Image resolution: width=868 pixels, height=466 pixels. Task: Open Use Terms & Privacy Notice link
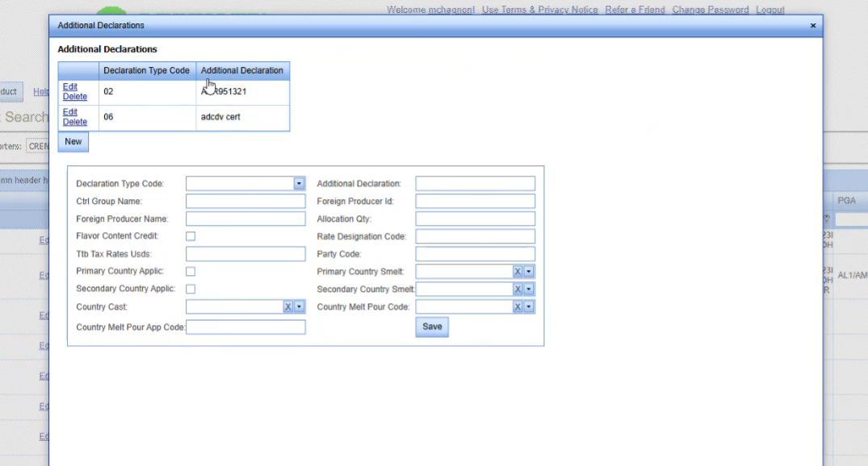point(540,10)
